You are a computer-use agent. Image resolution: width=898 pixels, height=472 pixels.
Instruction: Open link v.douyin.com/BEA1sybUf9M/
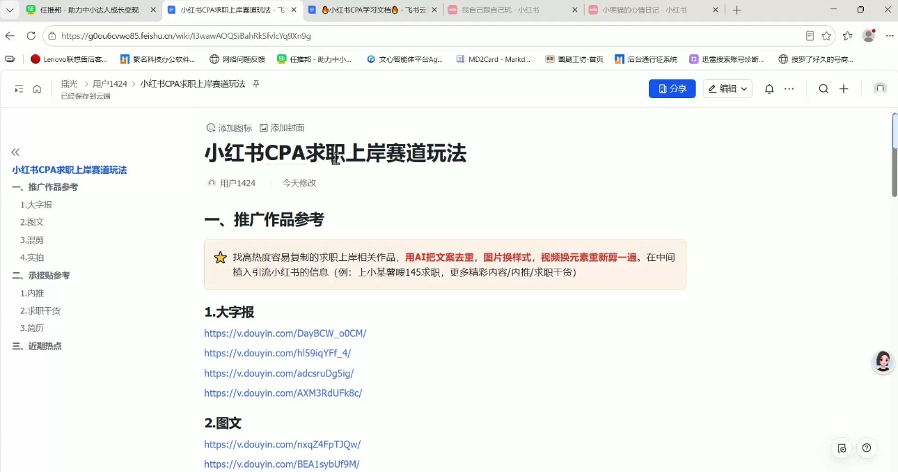click(282, 464)
